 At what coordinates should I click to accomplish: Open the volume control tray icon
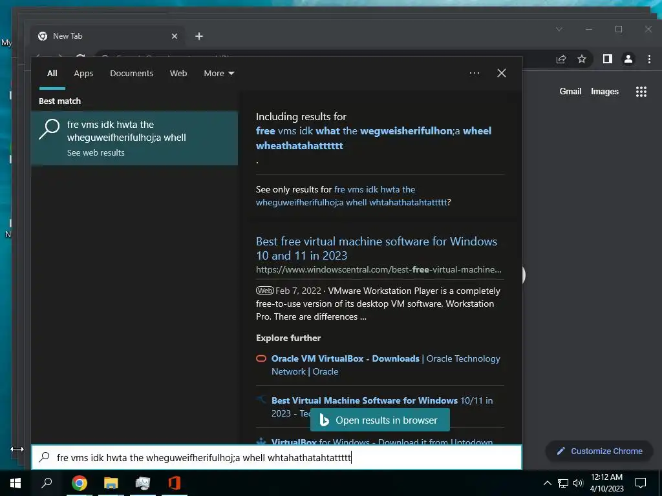point(578,483)
